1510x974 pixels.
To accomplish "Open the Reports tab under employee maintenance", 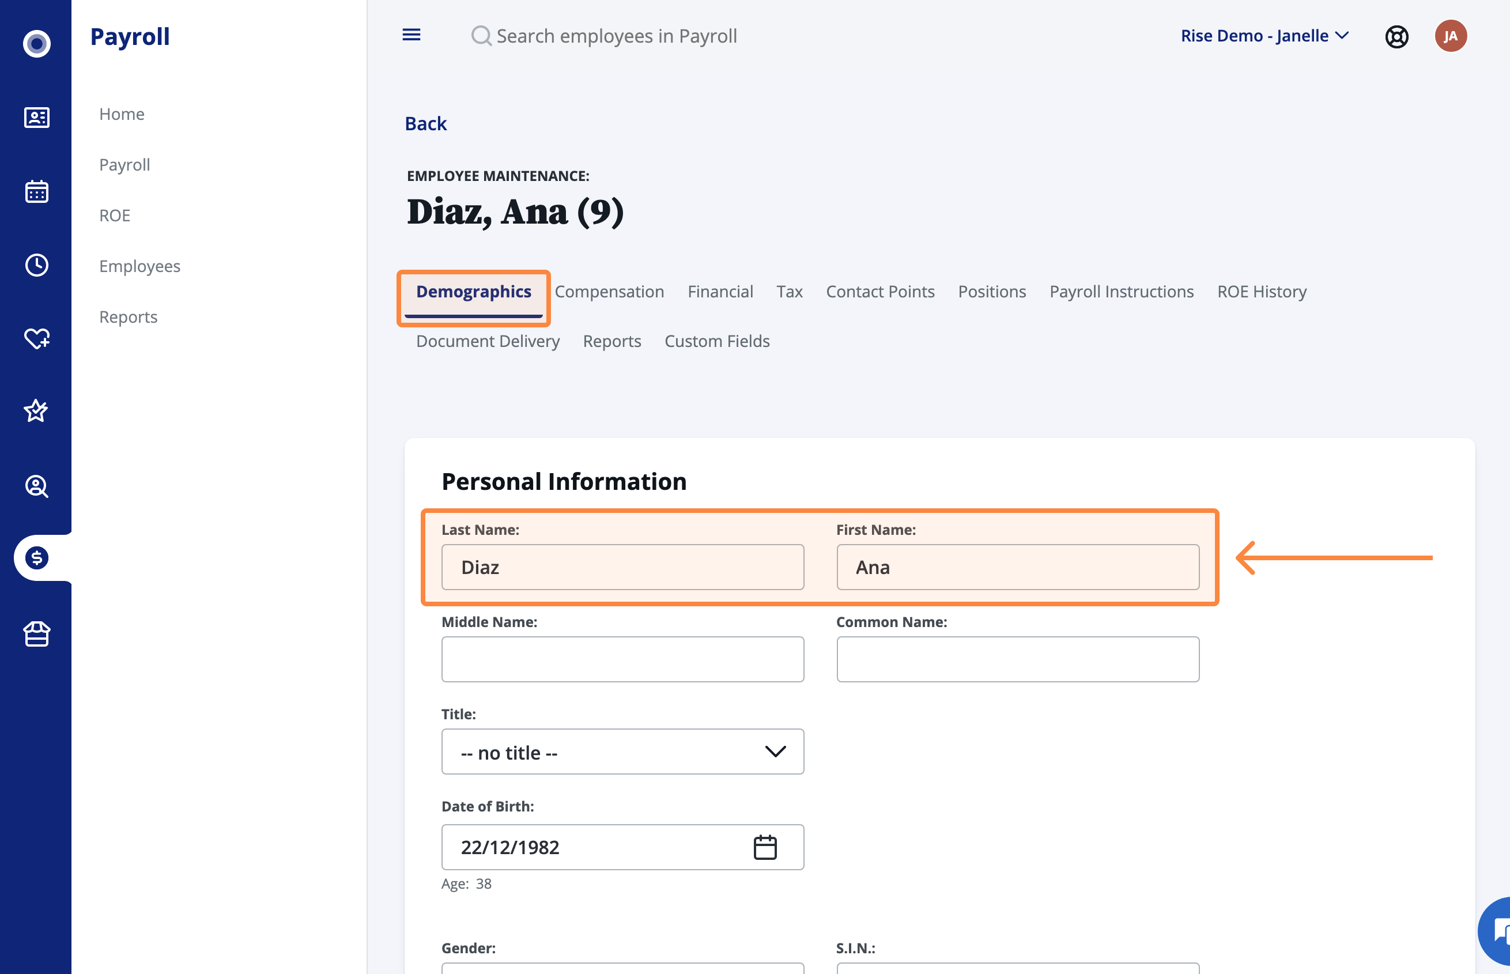I will pos(611,341).
